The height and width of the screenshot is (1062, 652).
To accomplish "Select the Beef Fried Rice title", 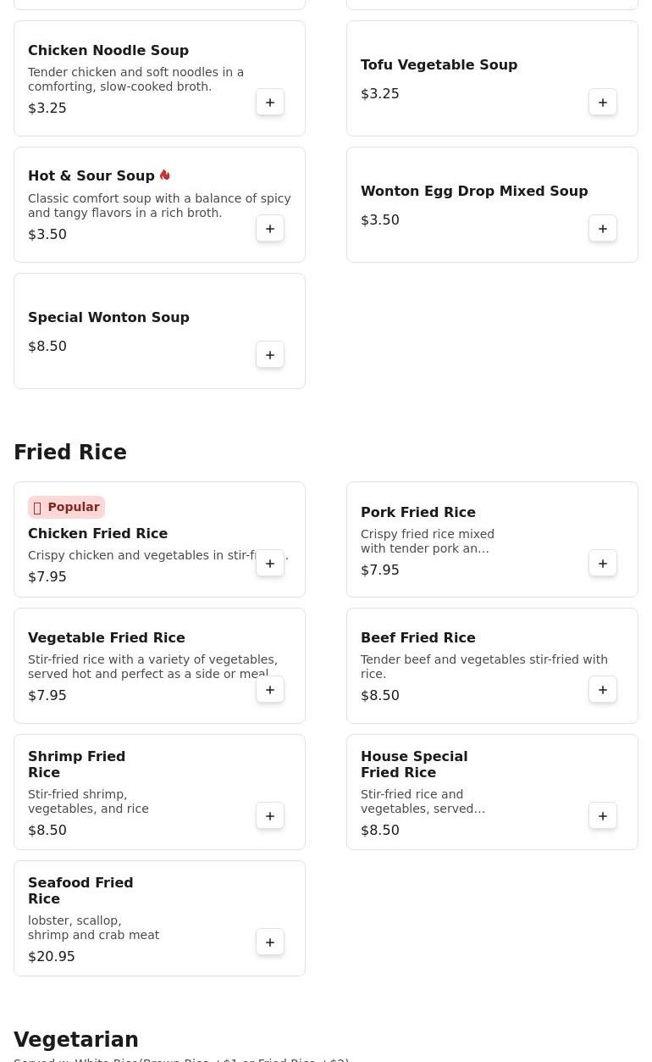I will click(417, 638).
